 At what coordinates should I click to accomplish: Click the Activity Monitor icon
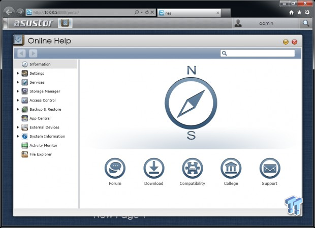[x=25, y=145]
